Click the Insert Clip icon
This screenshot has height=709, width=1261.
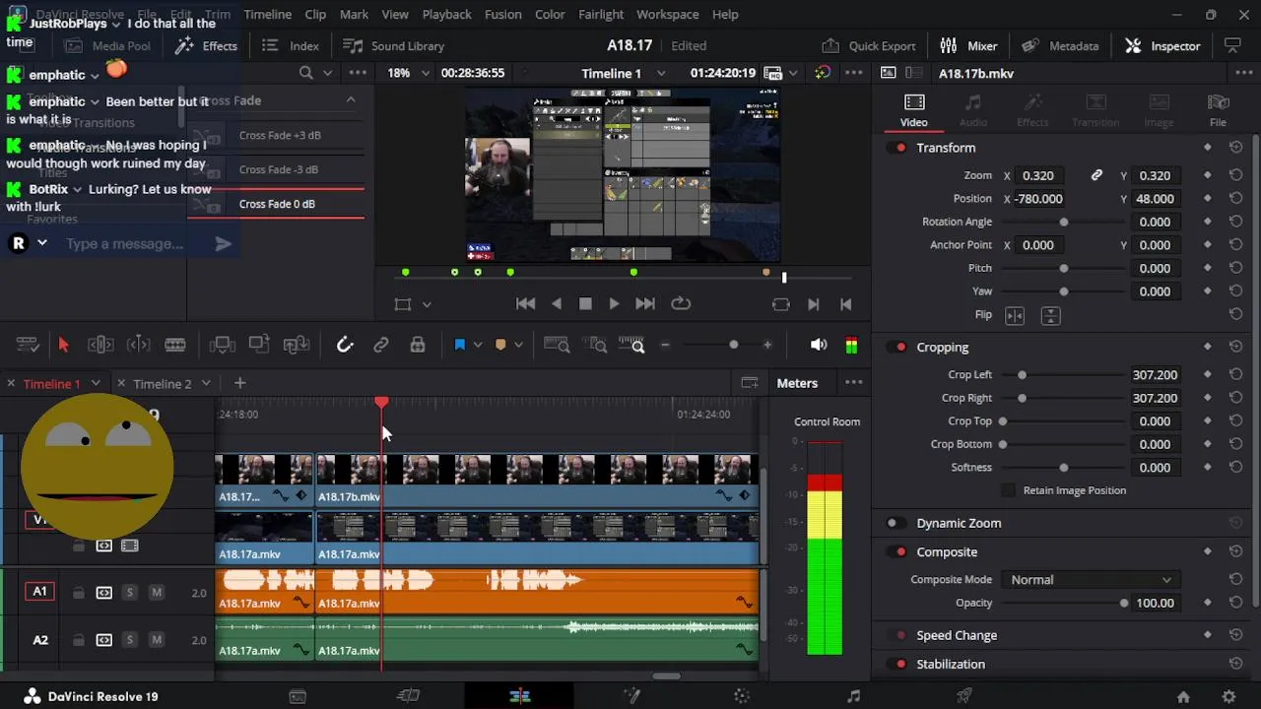222,345
